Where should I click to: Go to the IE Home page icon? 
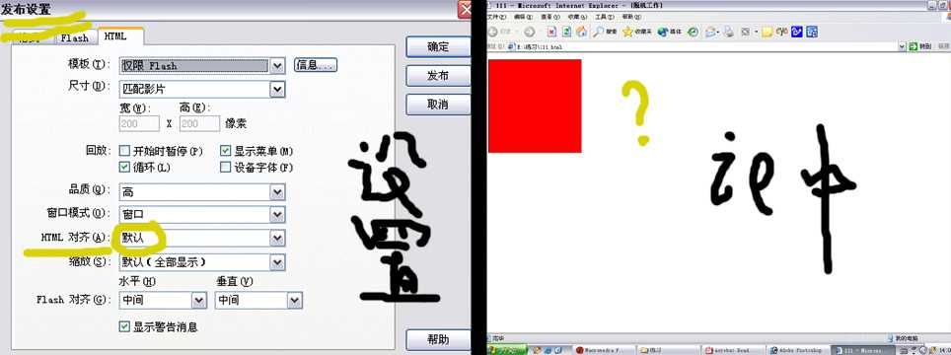coord(582,32)
